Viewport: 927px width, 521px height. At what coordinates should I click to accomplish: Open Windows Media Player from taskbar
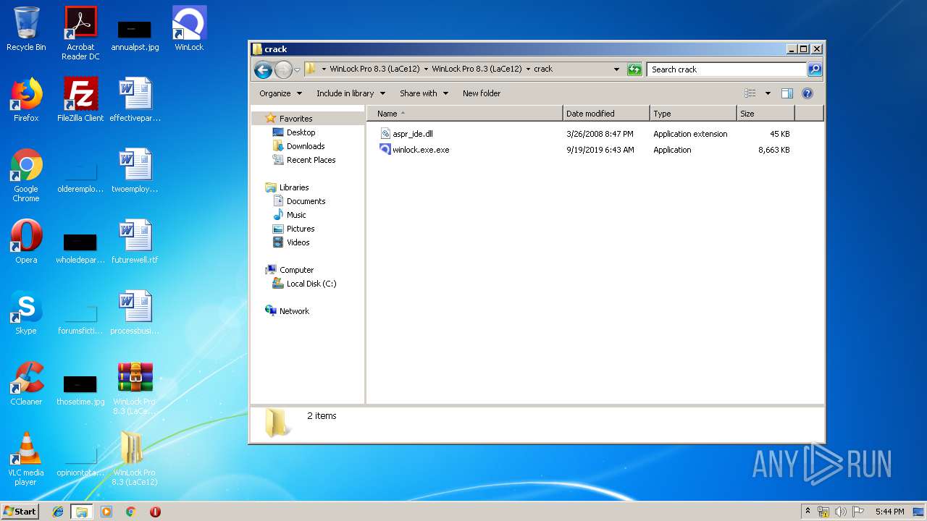106,512
